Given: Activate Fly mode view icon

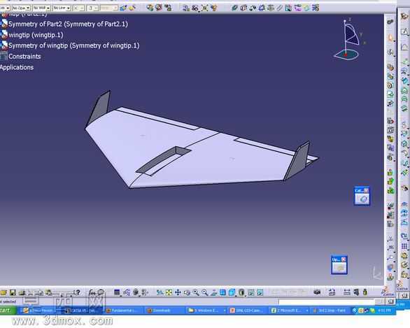Looking at the screenshot, I should click(x=160, y=293).
